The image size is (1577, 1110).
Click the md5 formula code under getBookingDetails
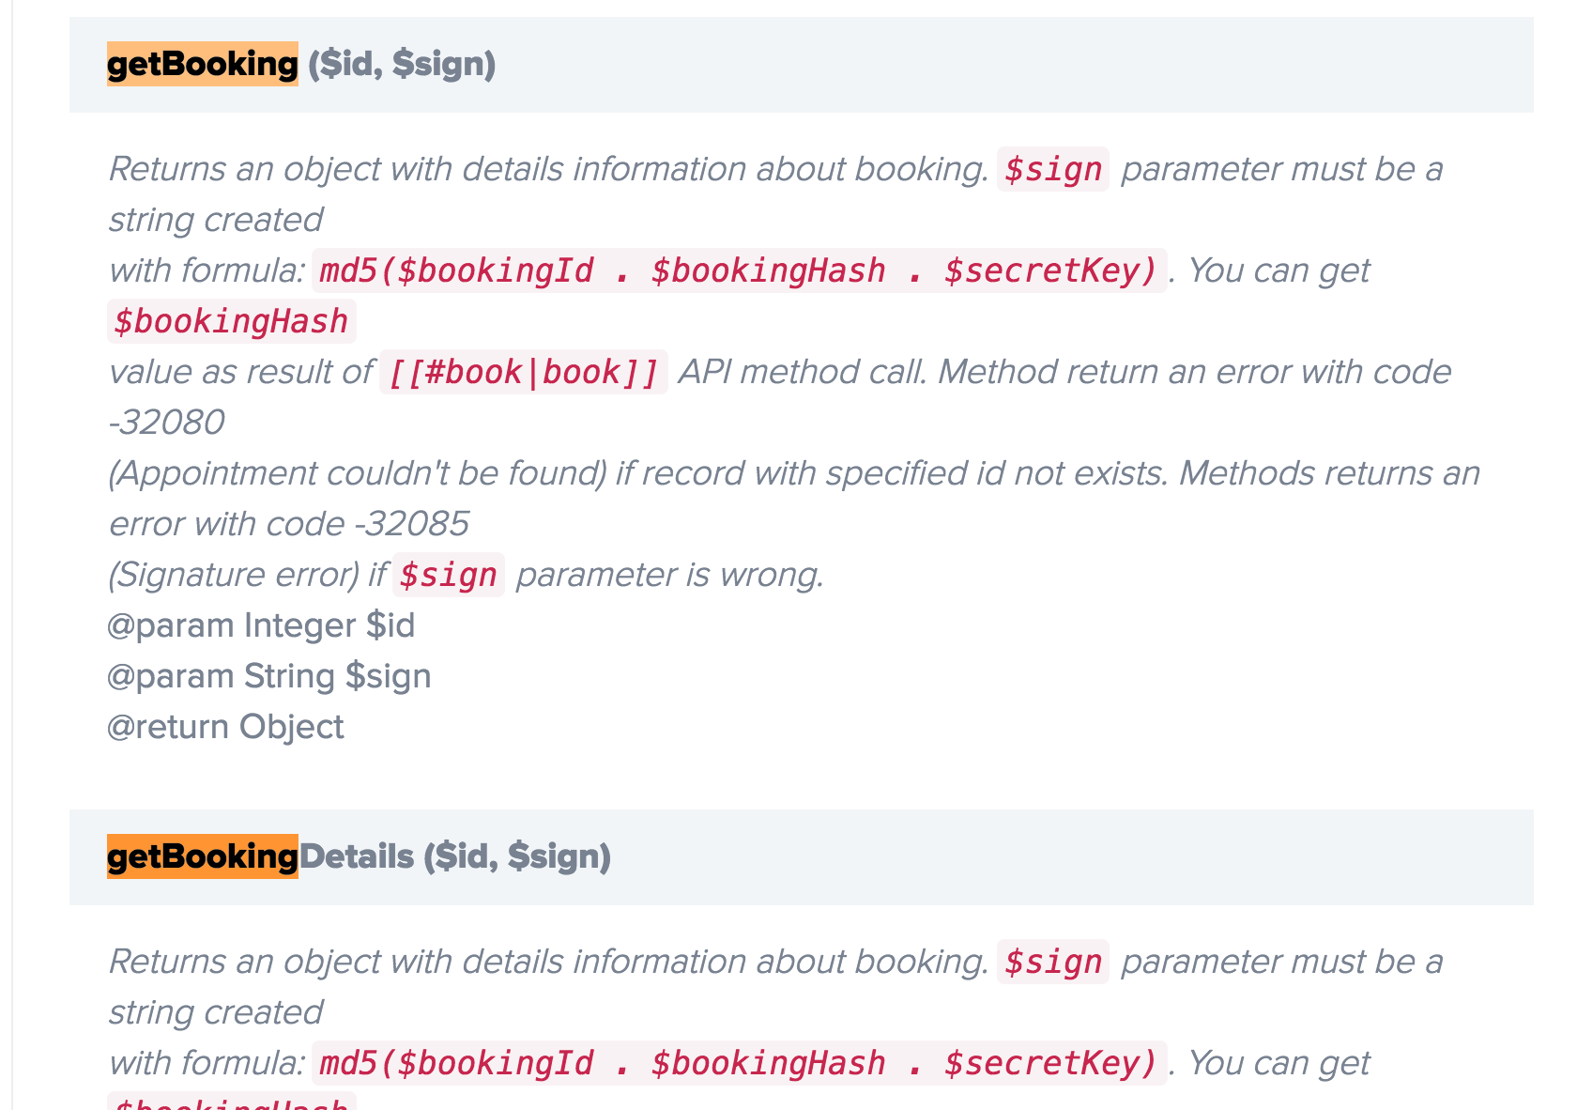[739, 1063]
